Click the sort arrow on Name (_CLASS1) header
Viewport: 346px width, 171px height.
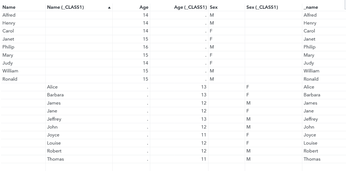[x=109, y=7]
